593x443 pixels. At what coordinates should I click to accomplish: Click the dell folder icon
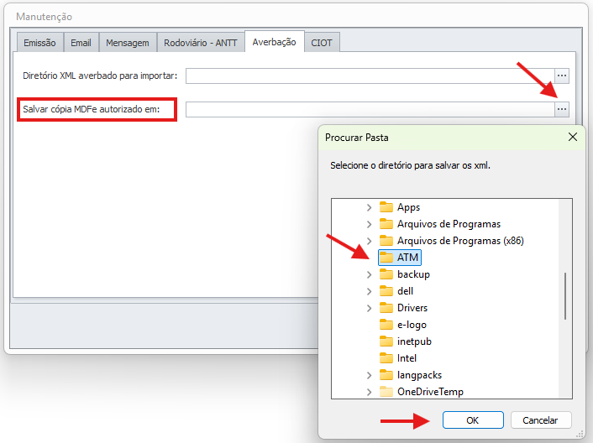pos(386,291)
